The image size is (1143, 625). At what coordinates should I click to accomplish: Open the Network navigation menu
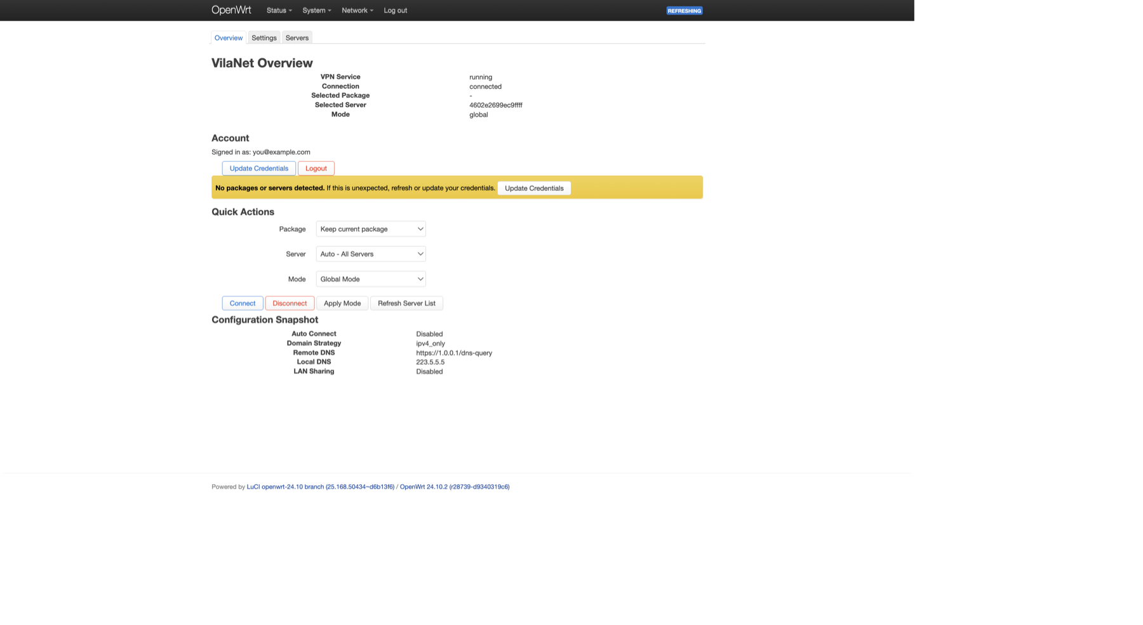(x=357, y=10)
